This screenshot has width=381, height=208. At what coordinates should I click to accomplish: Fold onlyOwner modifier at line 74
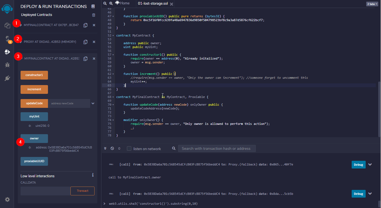click(x=113, y=120)
